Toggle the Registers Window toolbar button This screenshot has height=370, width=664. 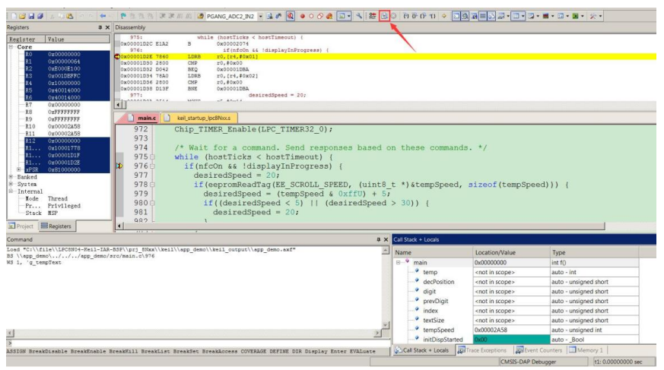pos(483,16)
